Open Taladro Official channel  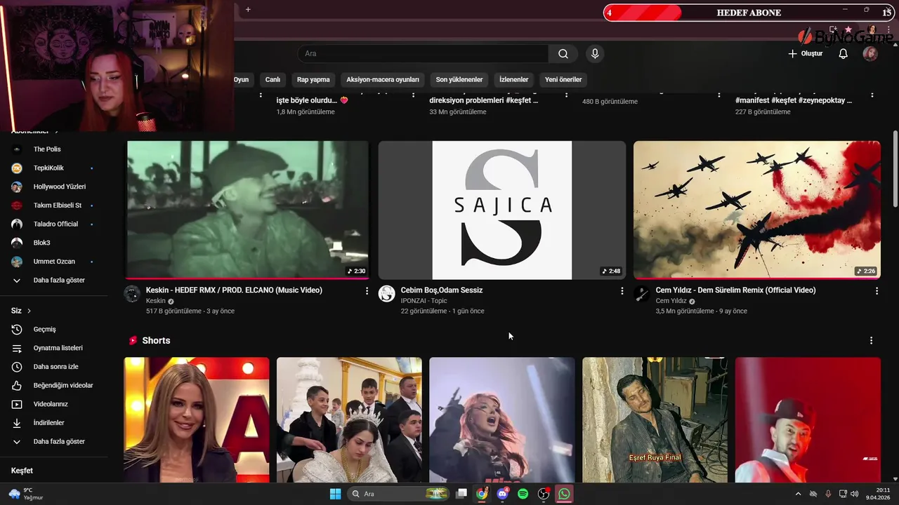click(55, 224)
